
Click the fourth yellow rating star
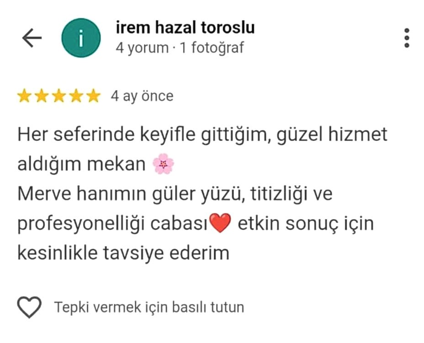click(76, 96)
